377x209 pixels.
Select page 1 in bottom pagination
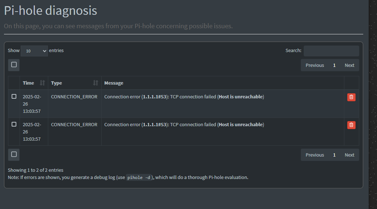[x=334, y=155]
